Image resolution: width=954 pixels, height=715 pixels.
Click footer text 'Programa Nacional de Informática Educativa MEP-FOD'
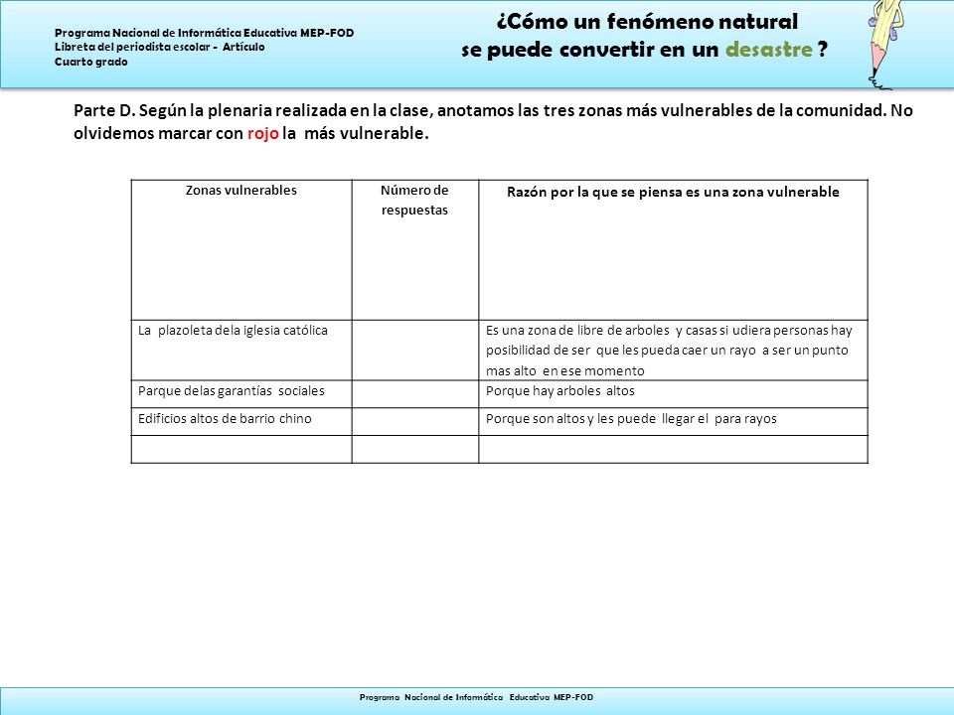point(476,697)
